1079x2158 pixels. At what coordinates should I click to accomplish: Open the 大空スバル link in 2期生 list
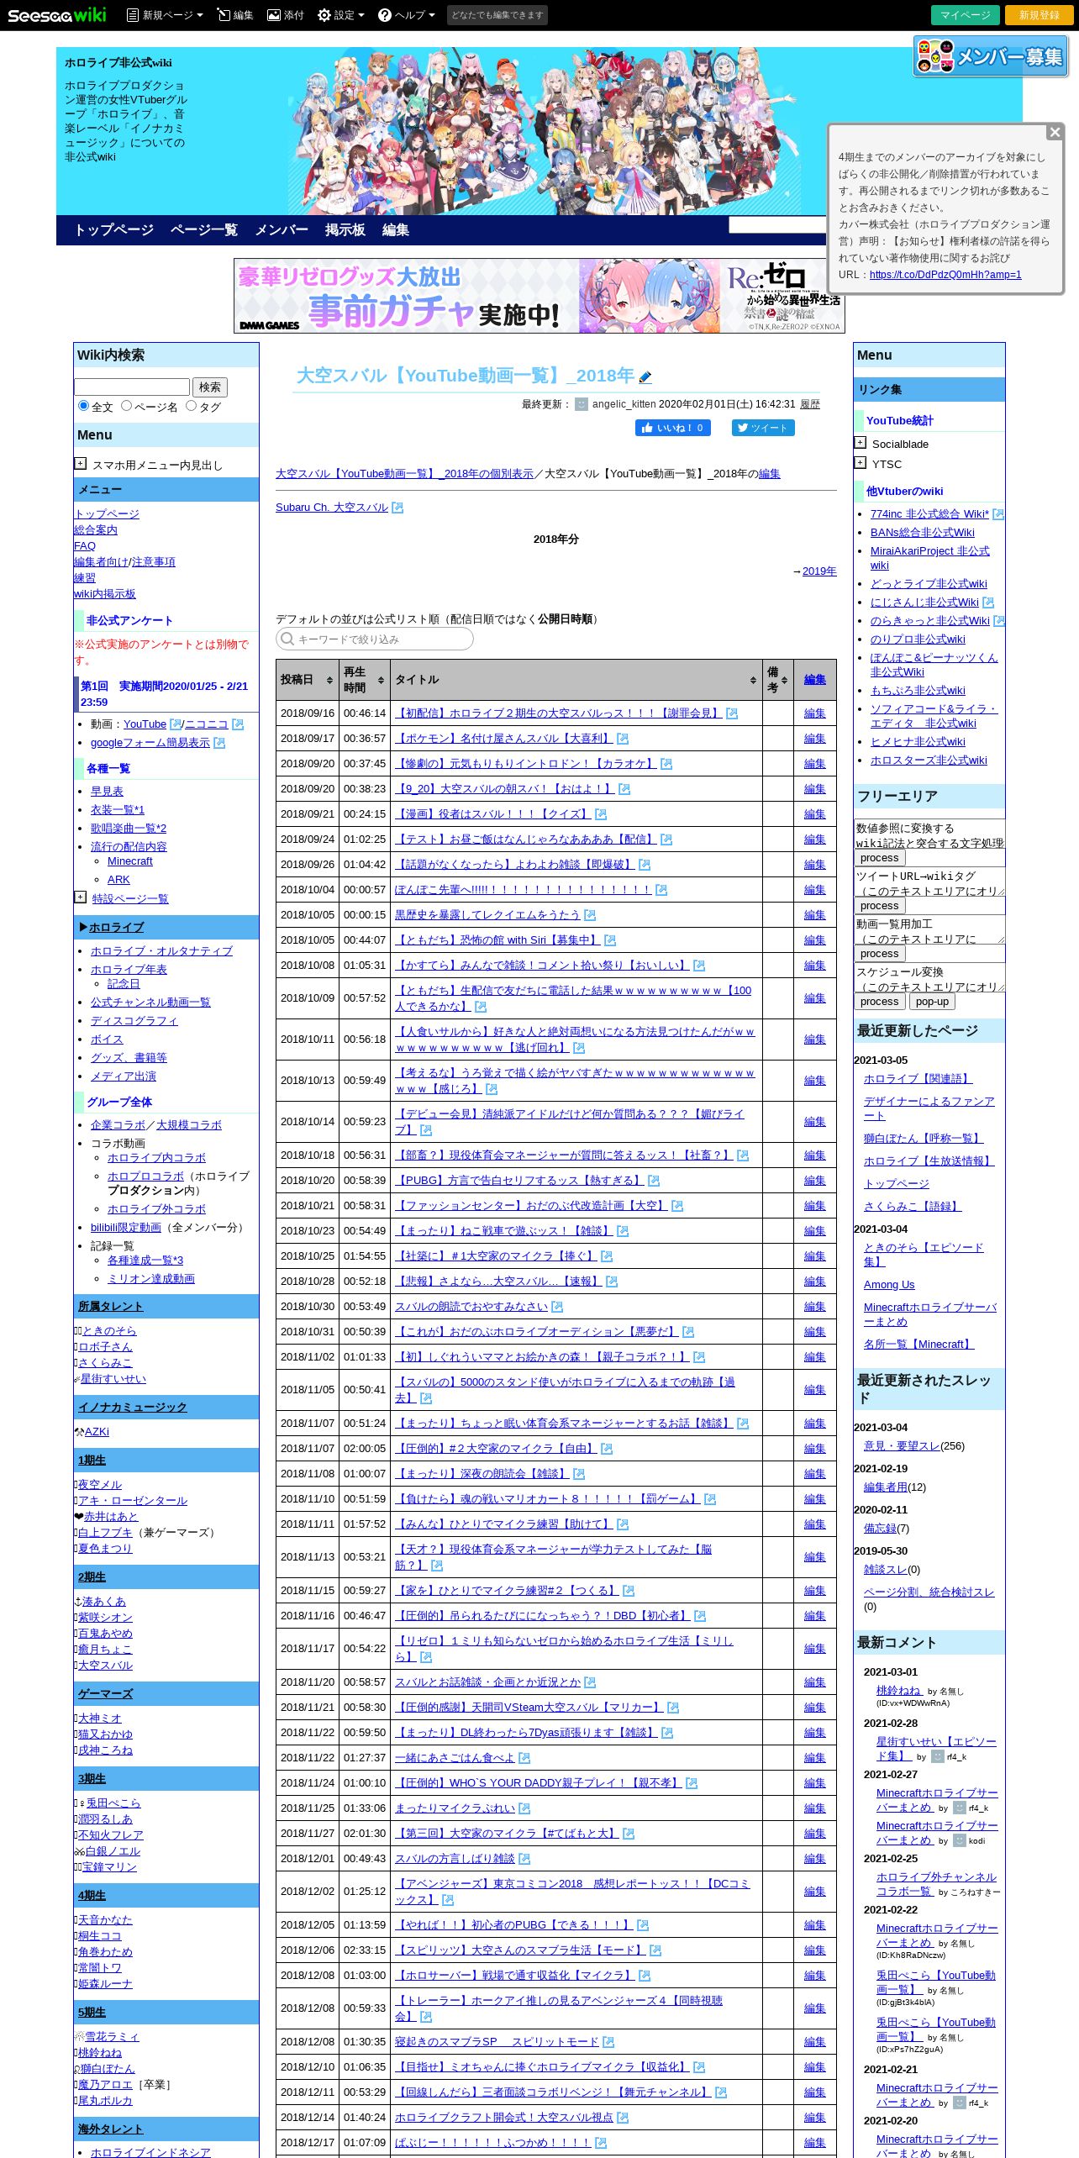tap(106, 1666)
